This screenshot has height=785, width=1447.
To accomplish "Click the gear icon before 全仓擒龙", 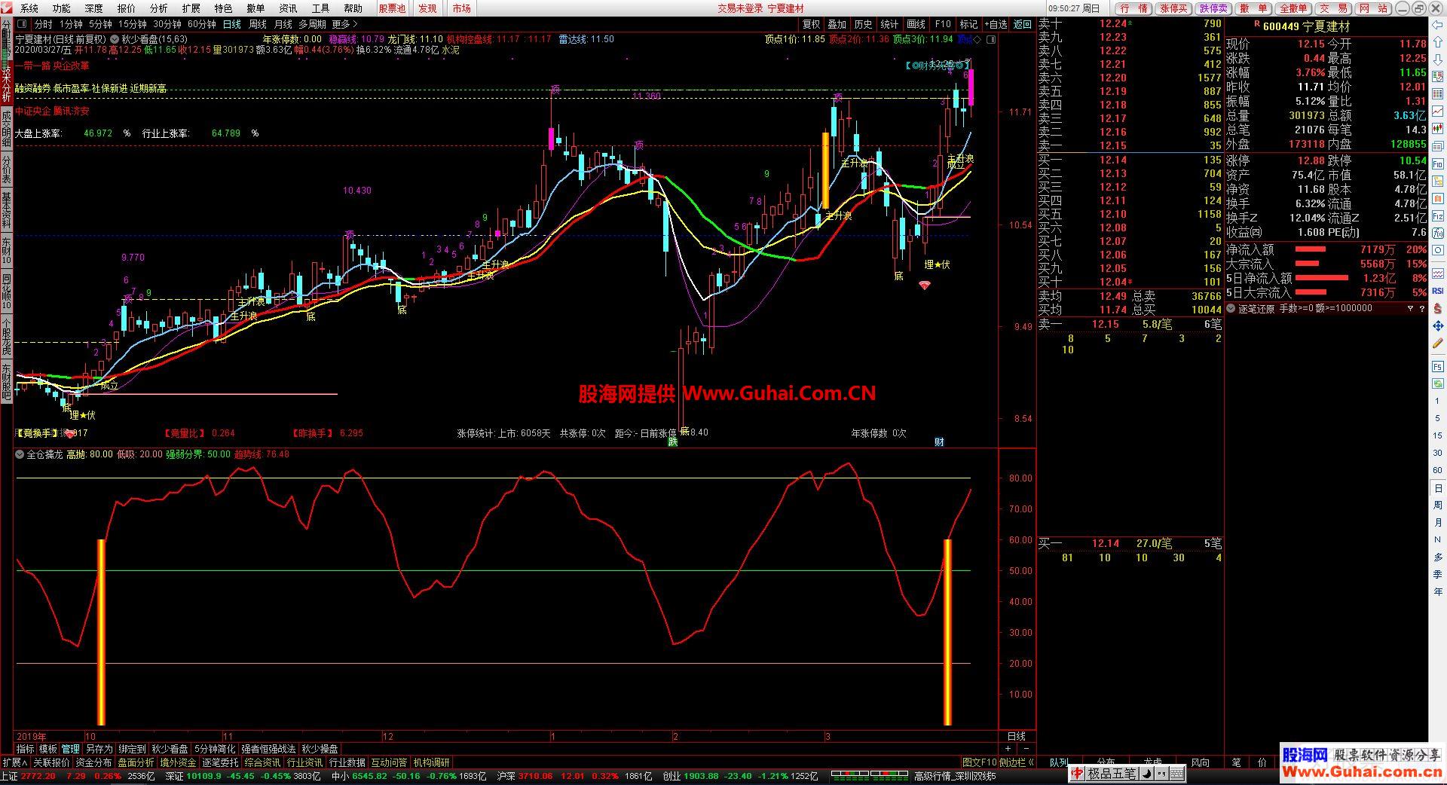I will pyautogui.click(x=20, y=454).
